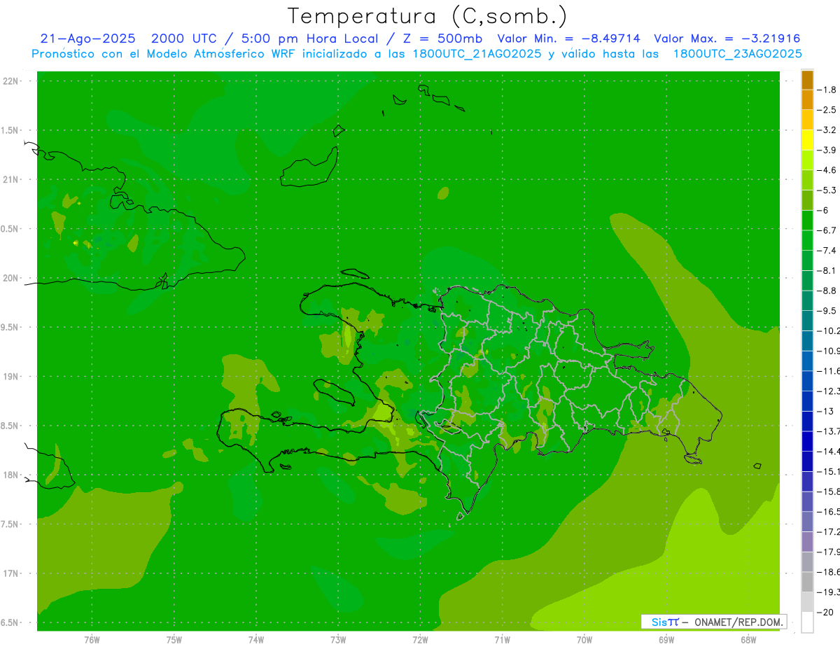This screenshot has height=649, width=840.
Task: Click the '73W' longitude axis label
Action: pos(338,640)
